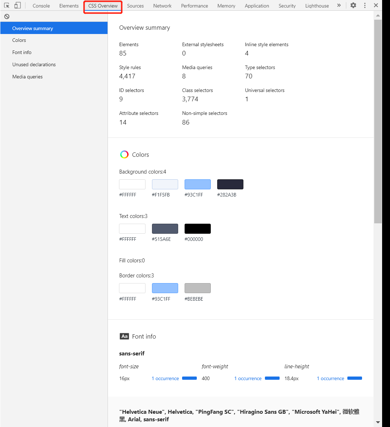
Task: Select the #93C1FF background color swatch
Action: [x=198, y=184]
